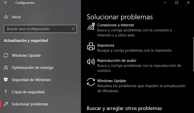Run the Conexiones a Internet troubleshooter

tap(116, 25)
